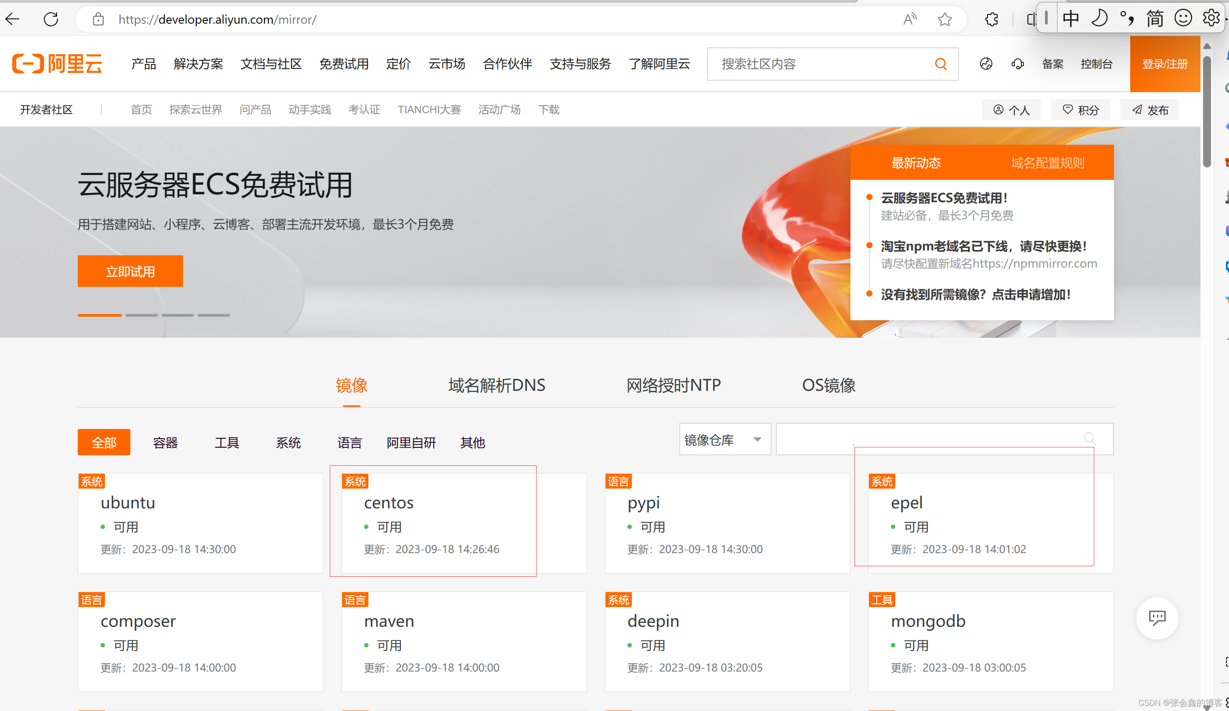Open 支持与服务 menu

[580, 64]
